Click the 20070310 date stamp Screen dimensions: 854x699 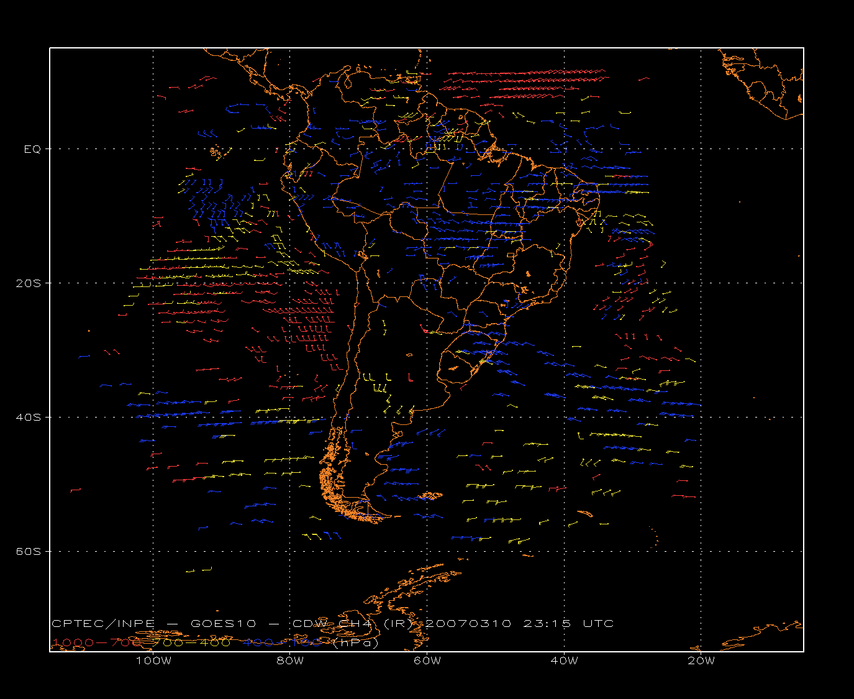point(469,624)
